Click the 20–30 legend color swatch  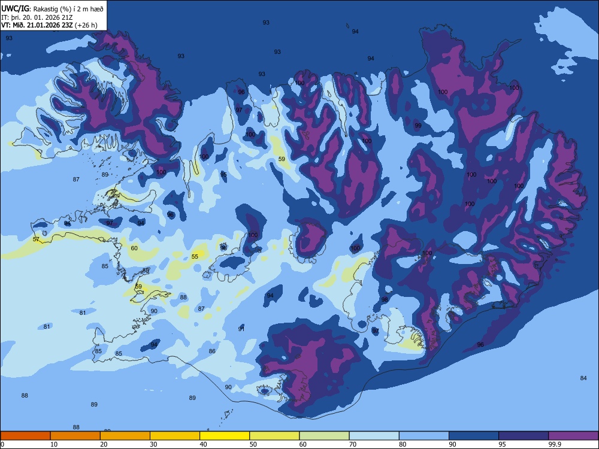[x=125, y=436]
